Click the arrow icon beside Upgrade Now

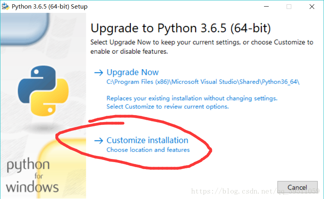tap(99, 73)
